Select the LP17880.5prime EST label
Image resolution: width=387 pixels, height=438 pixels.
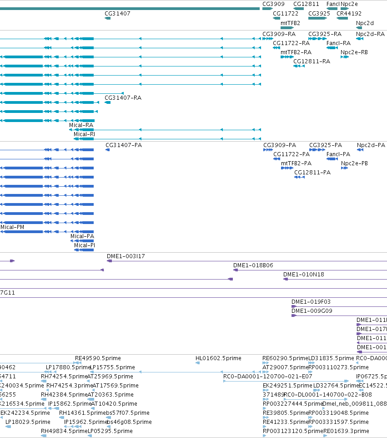coord(68,367)
